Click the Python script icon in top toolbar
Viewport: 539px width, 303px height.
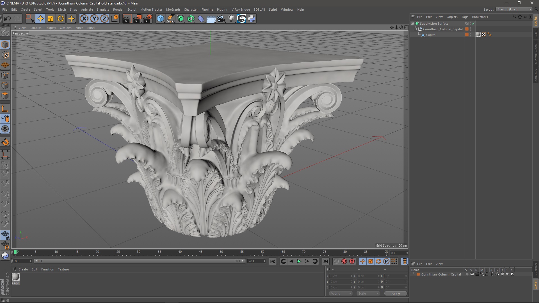click(252, 19)
